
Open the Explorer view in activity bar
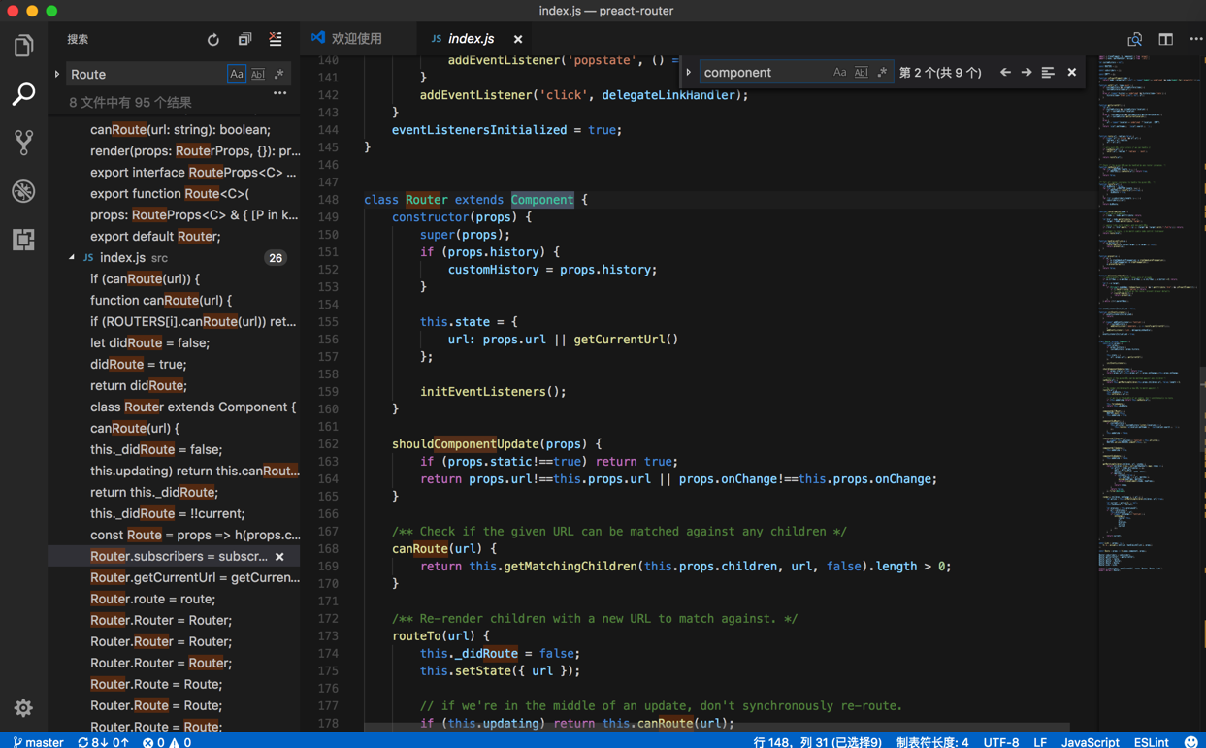(x=23, y=46)
